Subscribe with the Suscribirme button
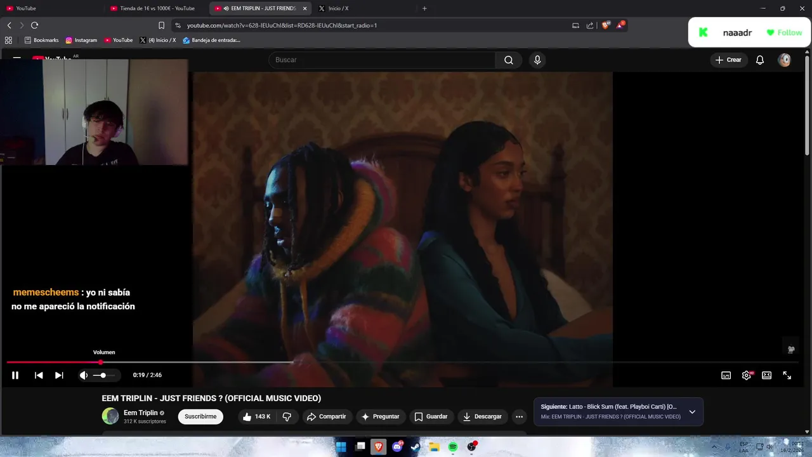 (x=200, y=416)
